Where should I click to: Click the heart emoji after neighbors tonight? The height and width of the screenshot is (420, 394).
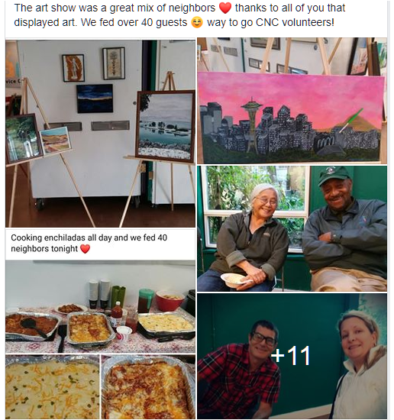click(x=86, y=249)
